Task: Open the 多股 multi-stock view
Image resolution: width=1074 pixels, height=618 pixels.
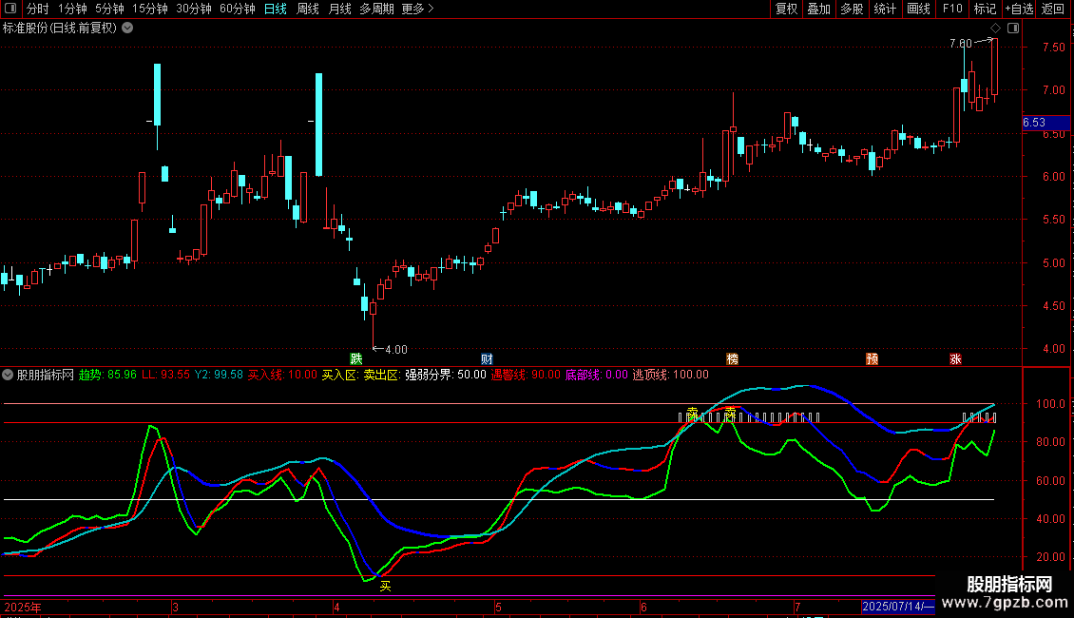Action: click(853, 9)
